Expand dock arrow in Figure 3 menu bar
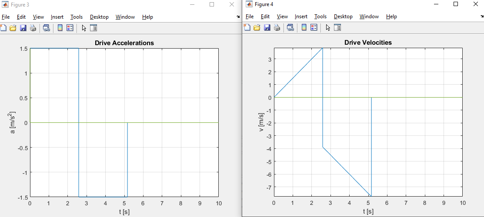Image resolution: width=484 pixels, height=217 pixels. click(238, 17)
